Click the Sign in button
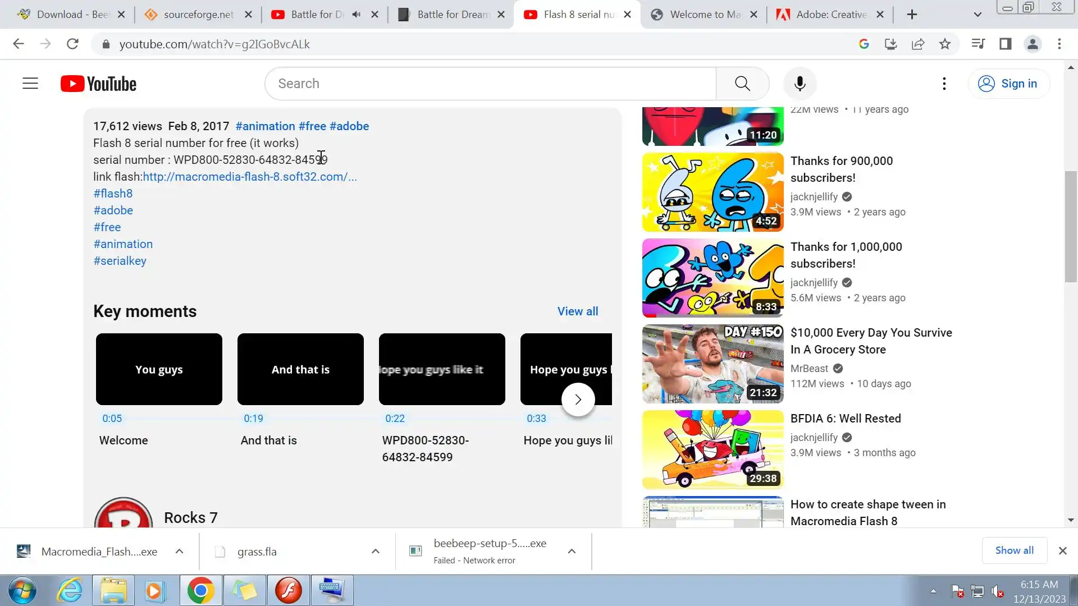The width and height of the screenshot is (1078, 606). [1008, 84]
